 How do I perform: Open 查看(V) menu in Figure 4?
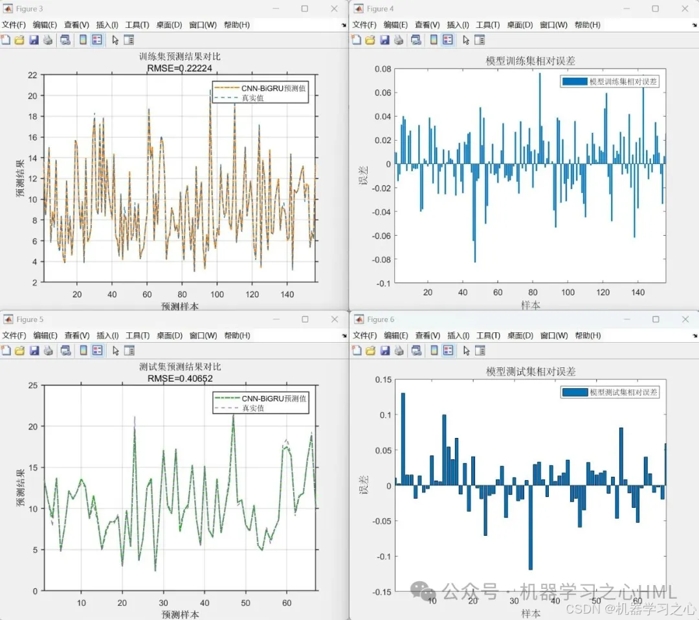click(x=427, y=25)
